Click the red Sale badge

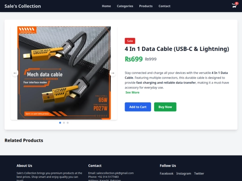pos(130,41)
